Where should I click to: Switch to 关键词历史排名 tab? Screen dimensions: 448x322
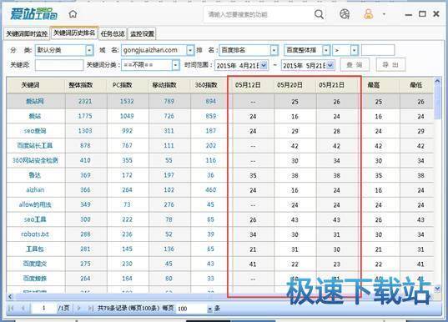[74, 33]
